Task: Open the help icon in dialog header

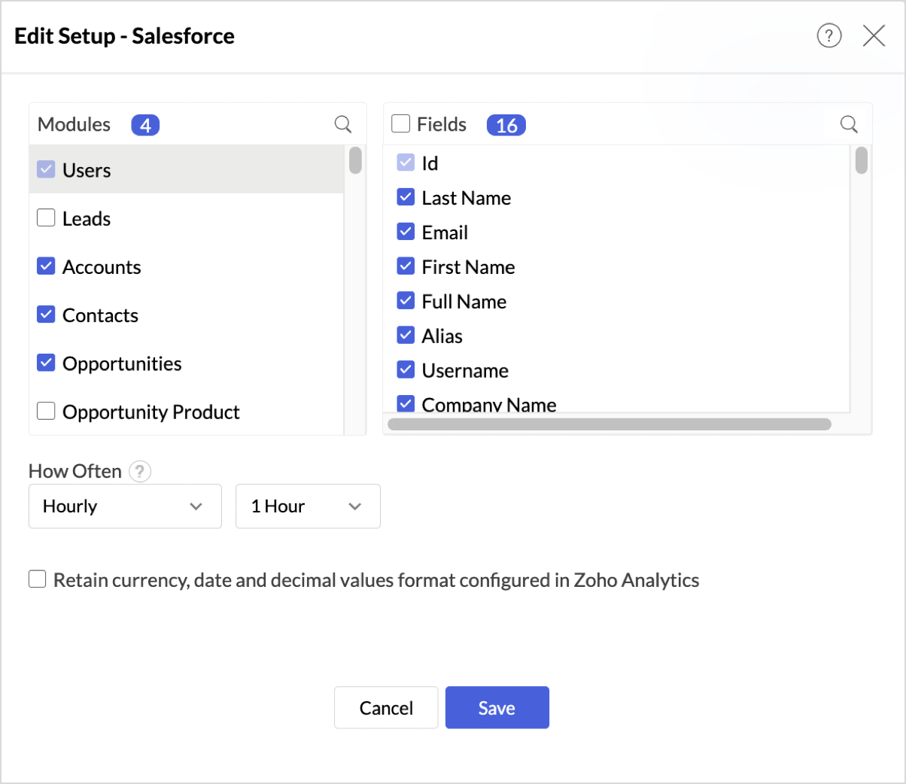Action: [x=829, y=35]
